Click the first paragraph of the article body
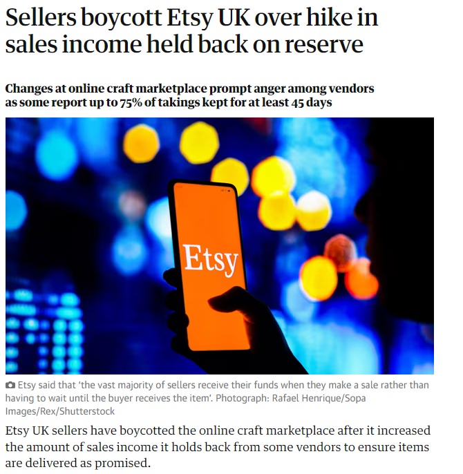The width and height of the screenshot is (463, 474). coord(217,446)
